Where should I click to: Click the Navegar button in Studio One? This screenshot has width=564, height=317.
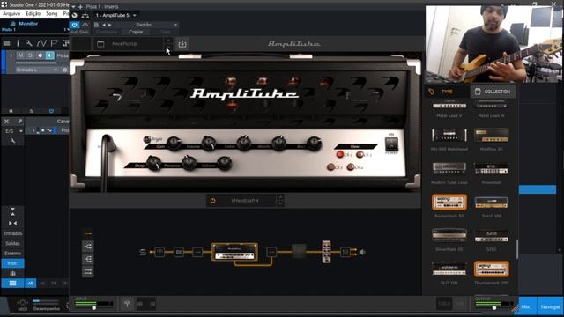point(550,306)
